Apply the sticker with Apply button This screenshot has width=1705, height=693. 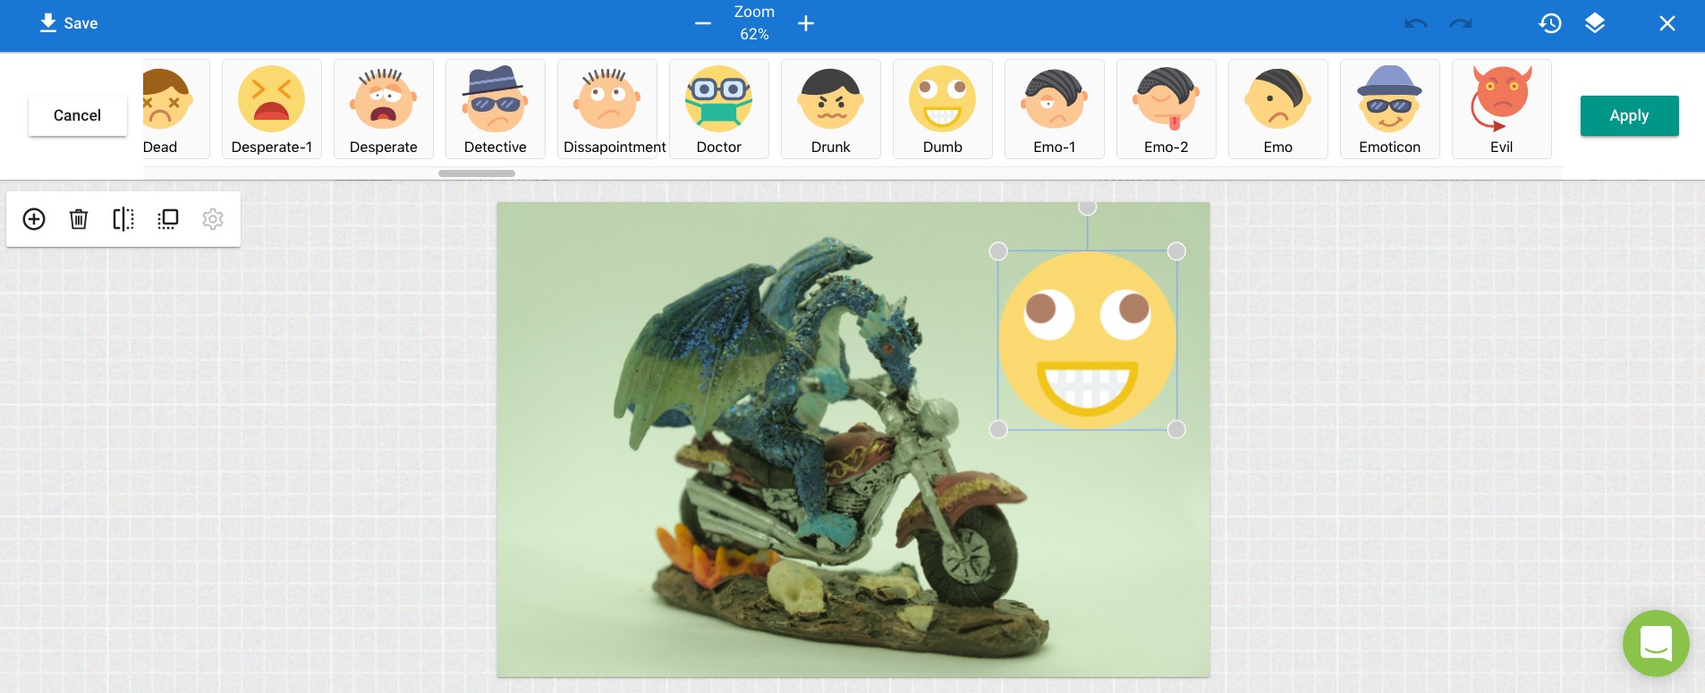coord(1629,115)
